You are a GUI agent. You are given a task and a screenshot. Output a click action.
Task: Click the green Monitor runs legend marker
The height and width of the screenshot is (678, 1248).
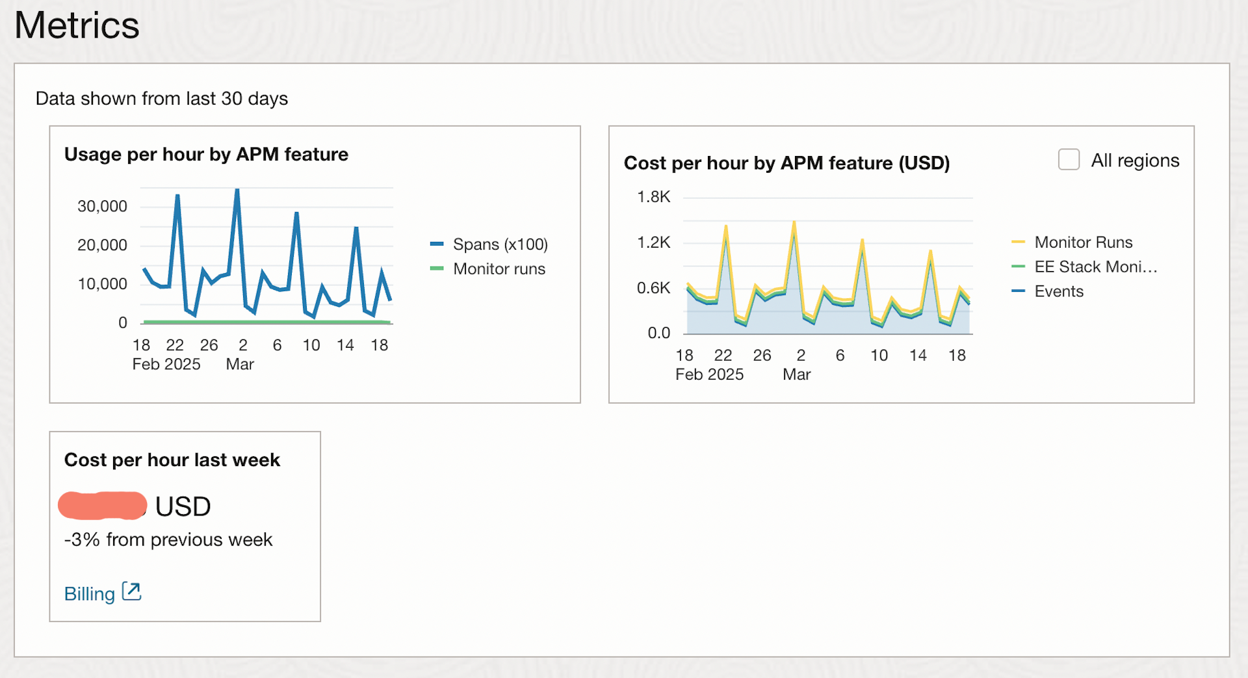(437, 268)
